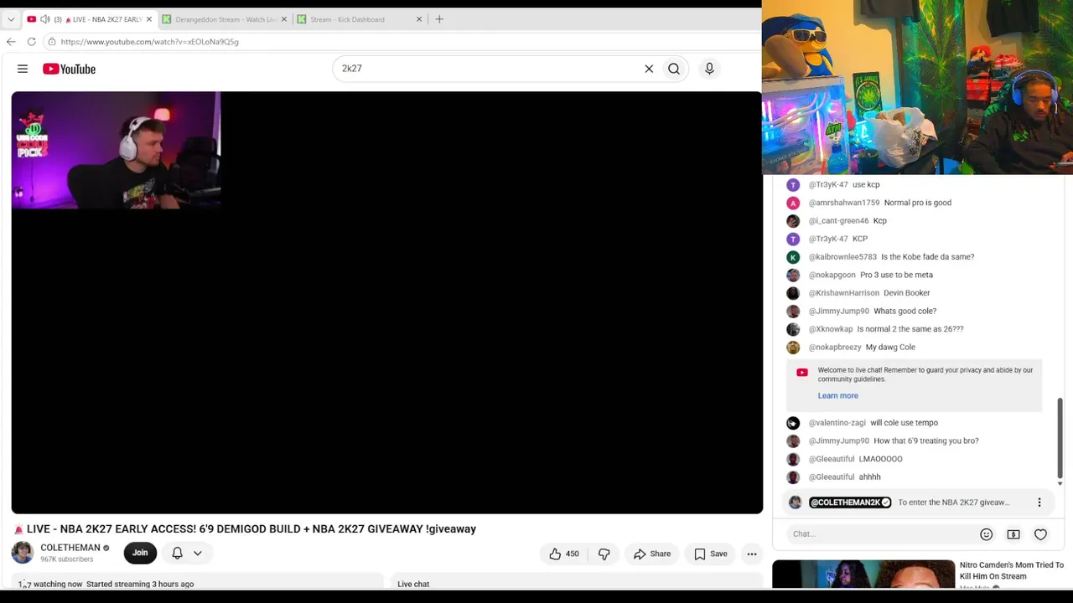The image size is (1073, 603).
Task: Switch to the LIVE - NBA 2K27 tab
Action: click(91, 19)
